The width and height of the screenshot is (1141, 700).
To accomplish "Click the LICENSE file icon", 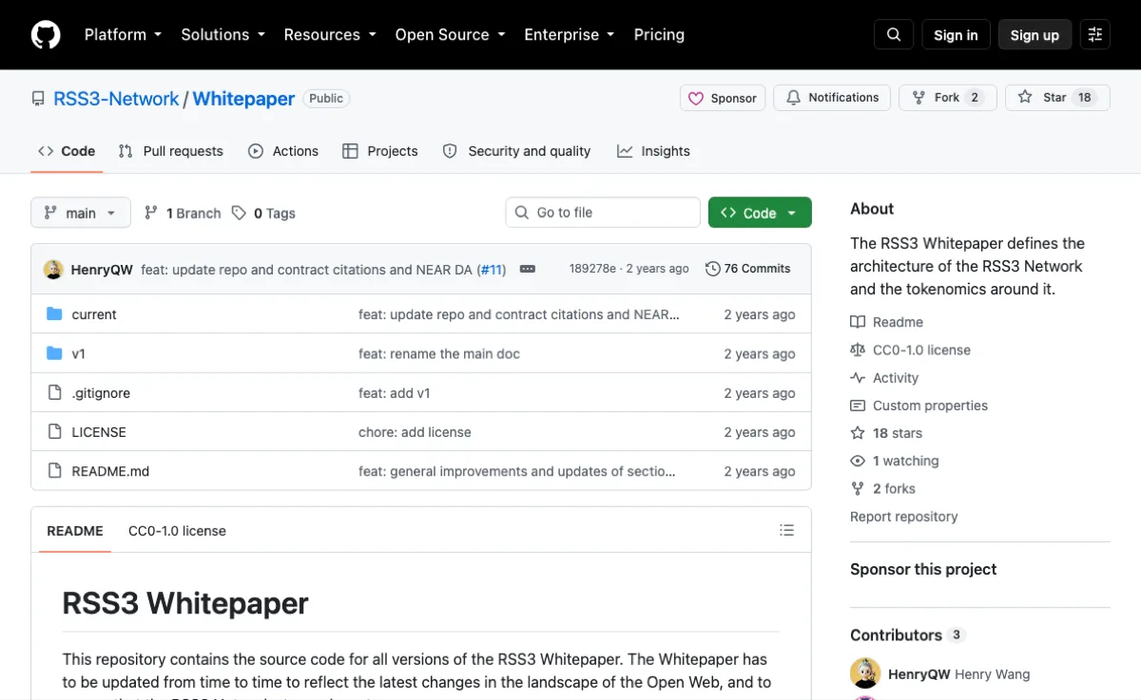I will pos(54,431).
